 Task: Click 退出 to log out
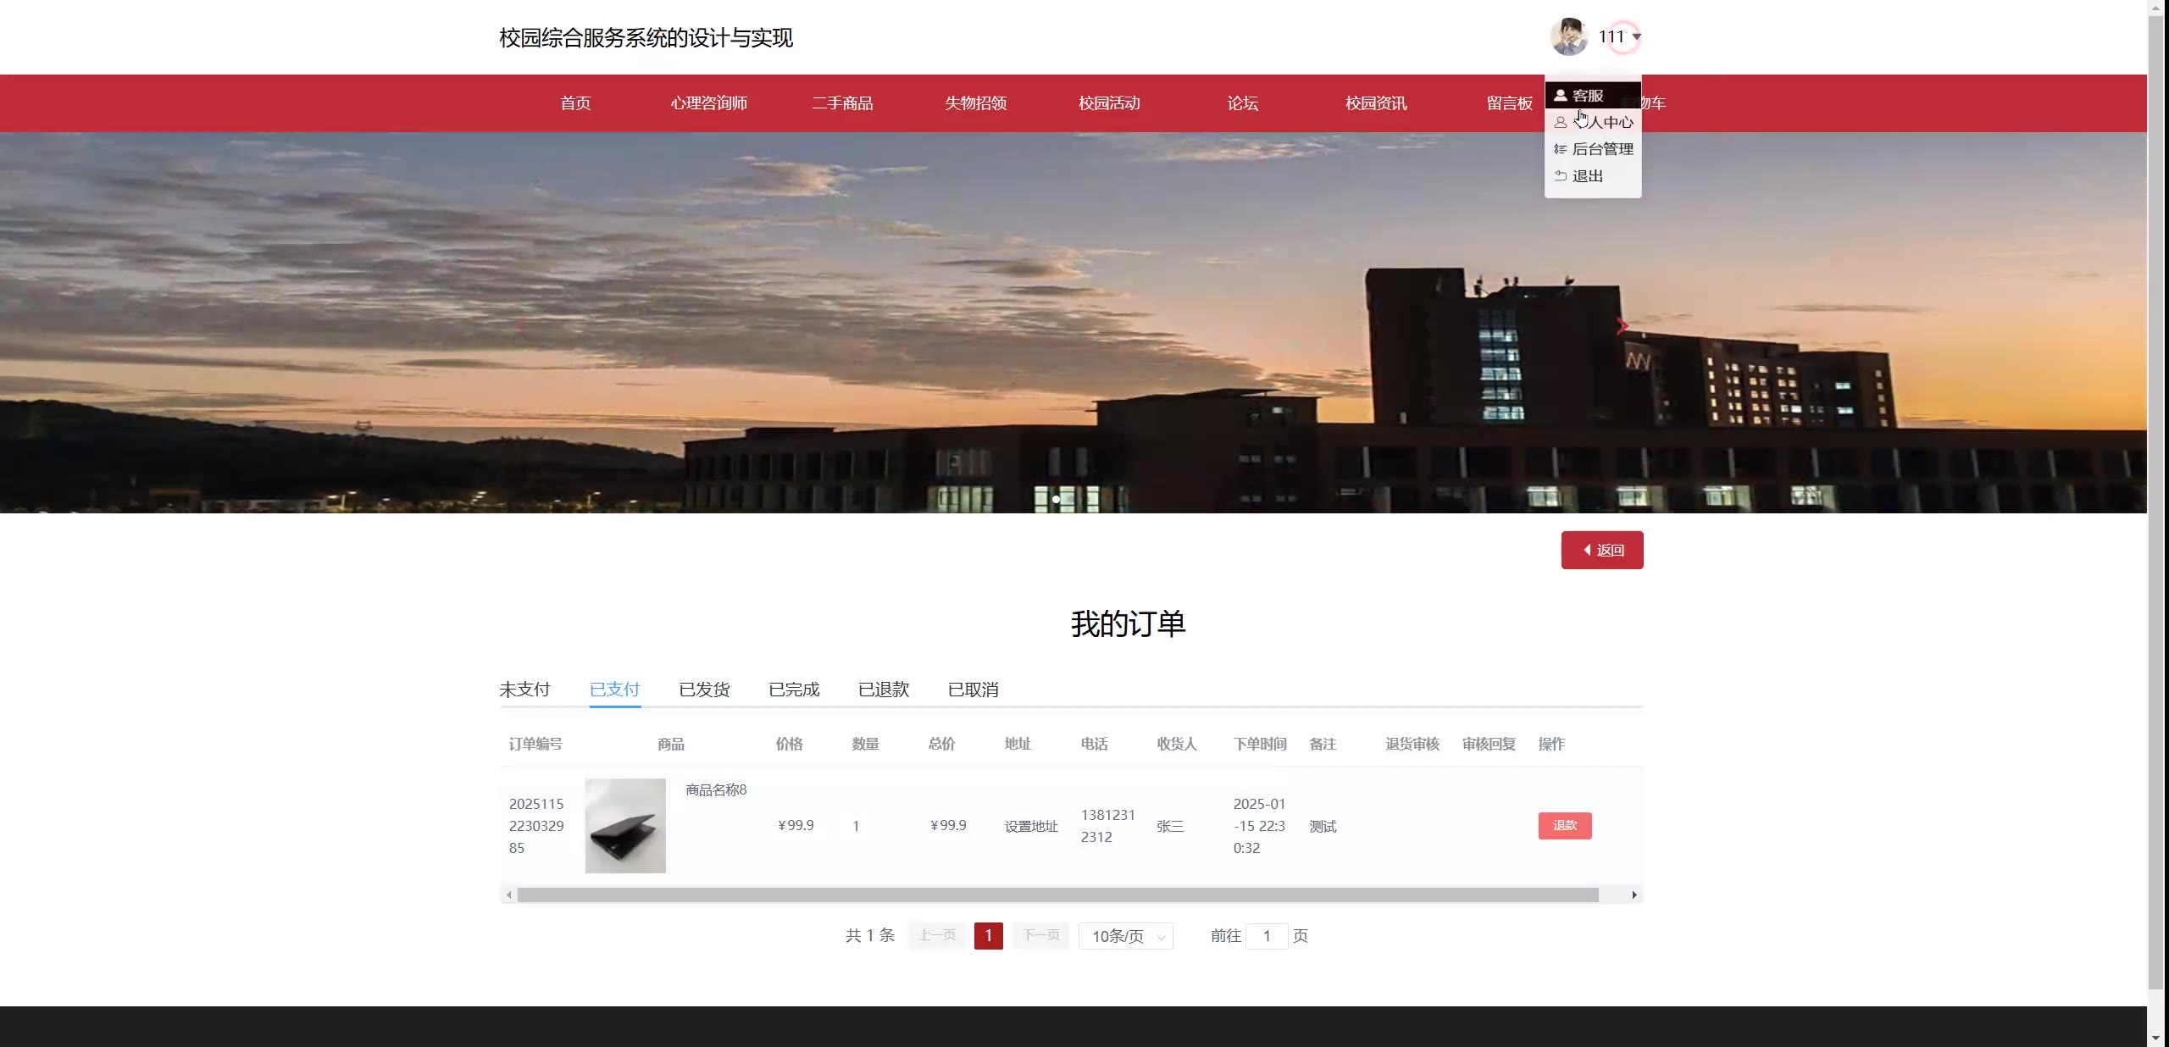[x=1587, y=176]
